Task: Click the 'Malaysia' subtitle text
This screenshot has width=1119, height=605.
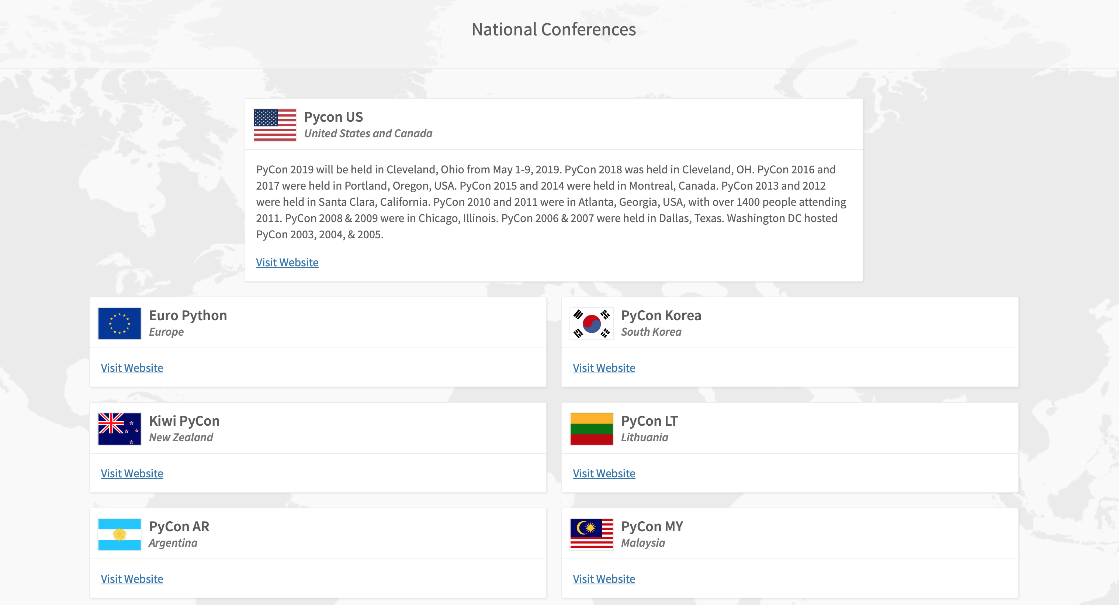Action: click(643, 543)
